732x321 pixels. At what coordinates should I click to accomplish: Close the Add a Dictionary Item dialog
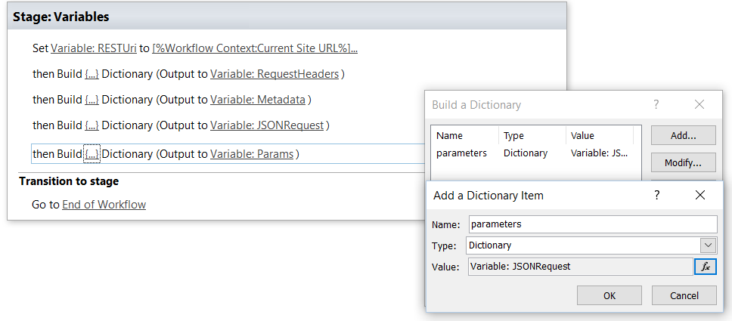[x=699, y=195]
